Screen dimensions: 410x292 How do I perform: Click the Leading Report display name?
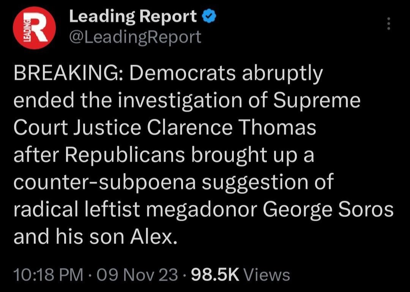pos(133,17)
